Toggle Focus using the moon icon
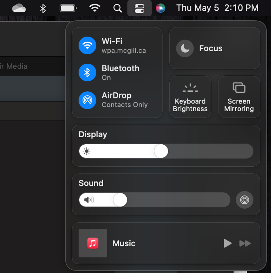 click(x=185, y=48)
